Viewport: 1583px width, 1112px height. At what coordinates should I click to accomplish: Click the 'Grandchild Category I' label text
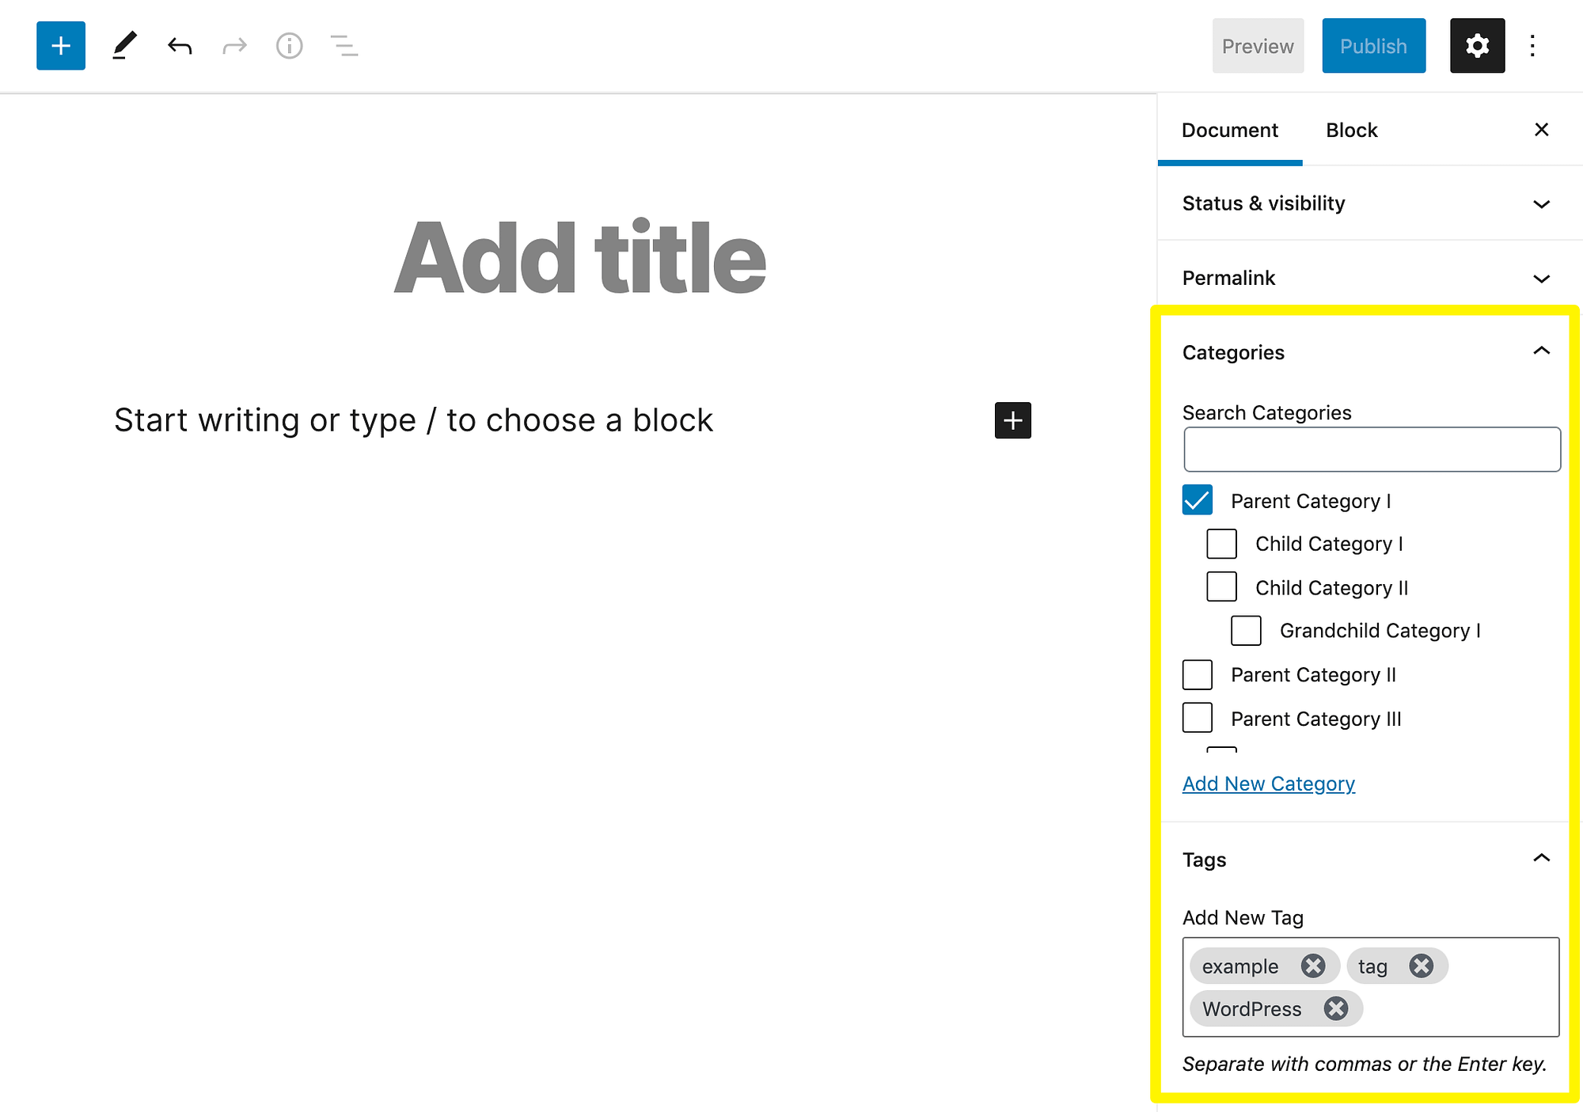pos(1380,631)
